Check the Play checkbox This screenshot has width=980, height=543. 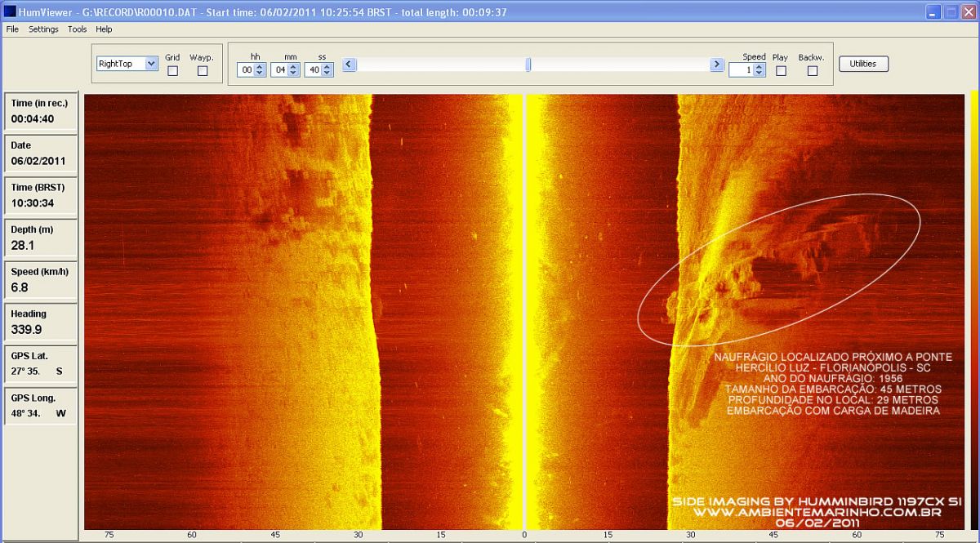(781, 71)
